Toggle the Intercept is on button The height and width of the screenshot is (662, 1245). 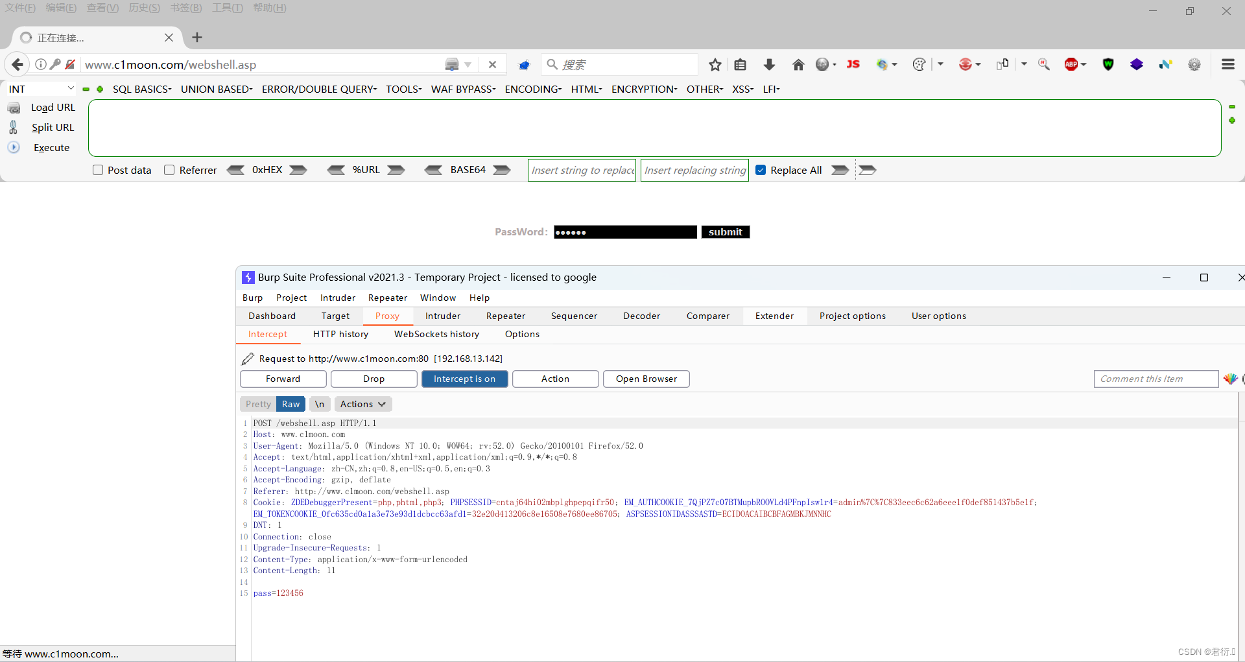[x=464, y=379]
